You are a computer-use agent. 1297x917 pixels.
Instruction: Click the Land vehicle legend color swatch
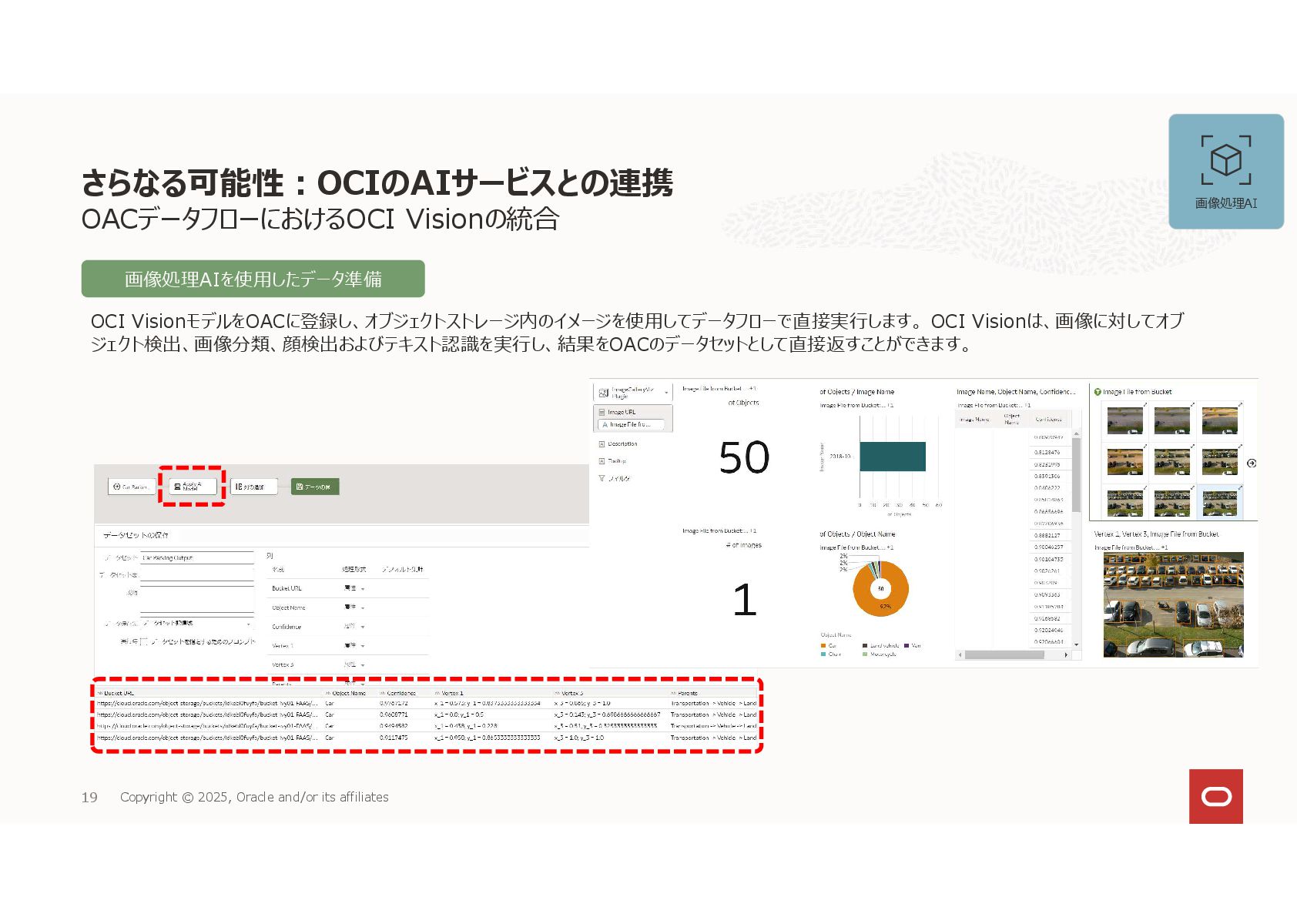pyautogui.click(x=865, y=645)
